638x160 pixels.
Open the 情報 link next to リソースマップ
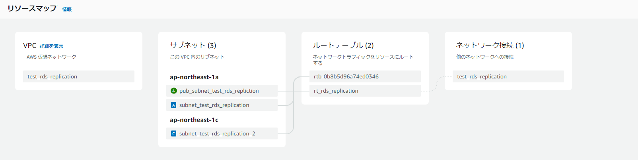pos(67,9)
